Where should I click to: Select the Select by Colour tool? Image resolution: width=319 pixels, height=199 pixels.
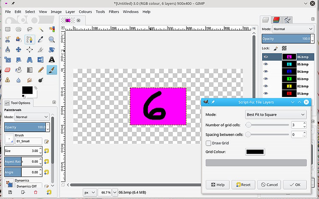(x=52, y=30)
